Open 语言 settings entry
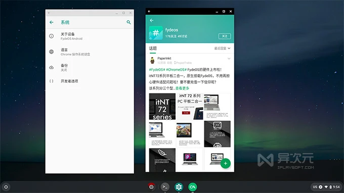The image size is (344, 193). [x=90, y=52]
